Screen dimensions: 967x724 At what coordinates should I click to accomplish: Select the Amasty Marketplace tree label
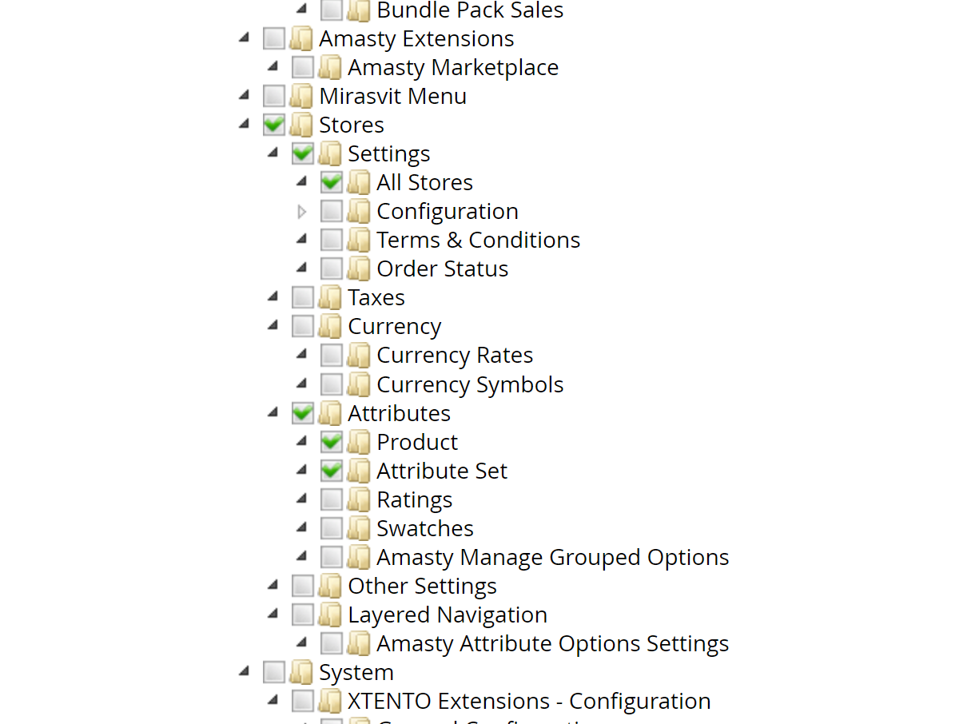coord(453,67)
